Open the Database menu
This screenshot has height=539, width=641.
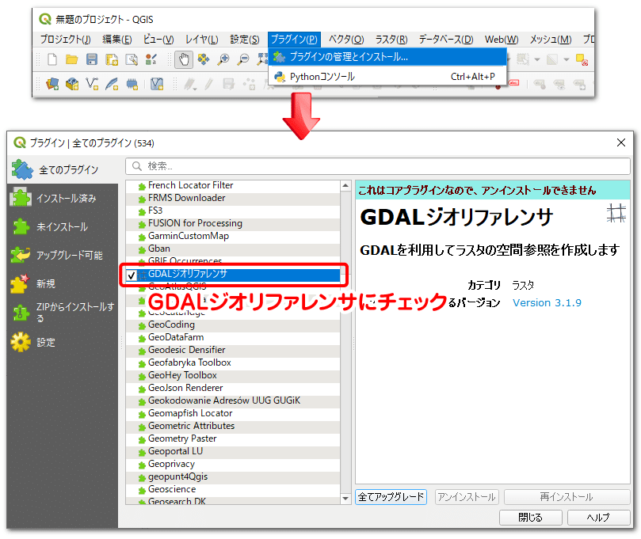pos(446,40)
